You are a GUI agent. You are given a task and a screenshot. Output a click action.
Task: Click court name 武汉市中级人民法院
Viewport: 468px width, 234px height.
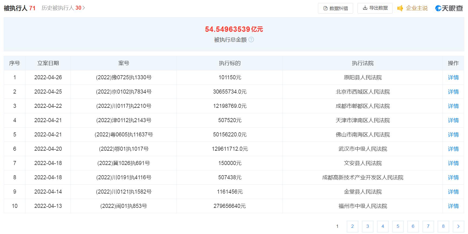click(x=363, y=149)
